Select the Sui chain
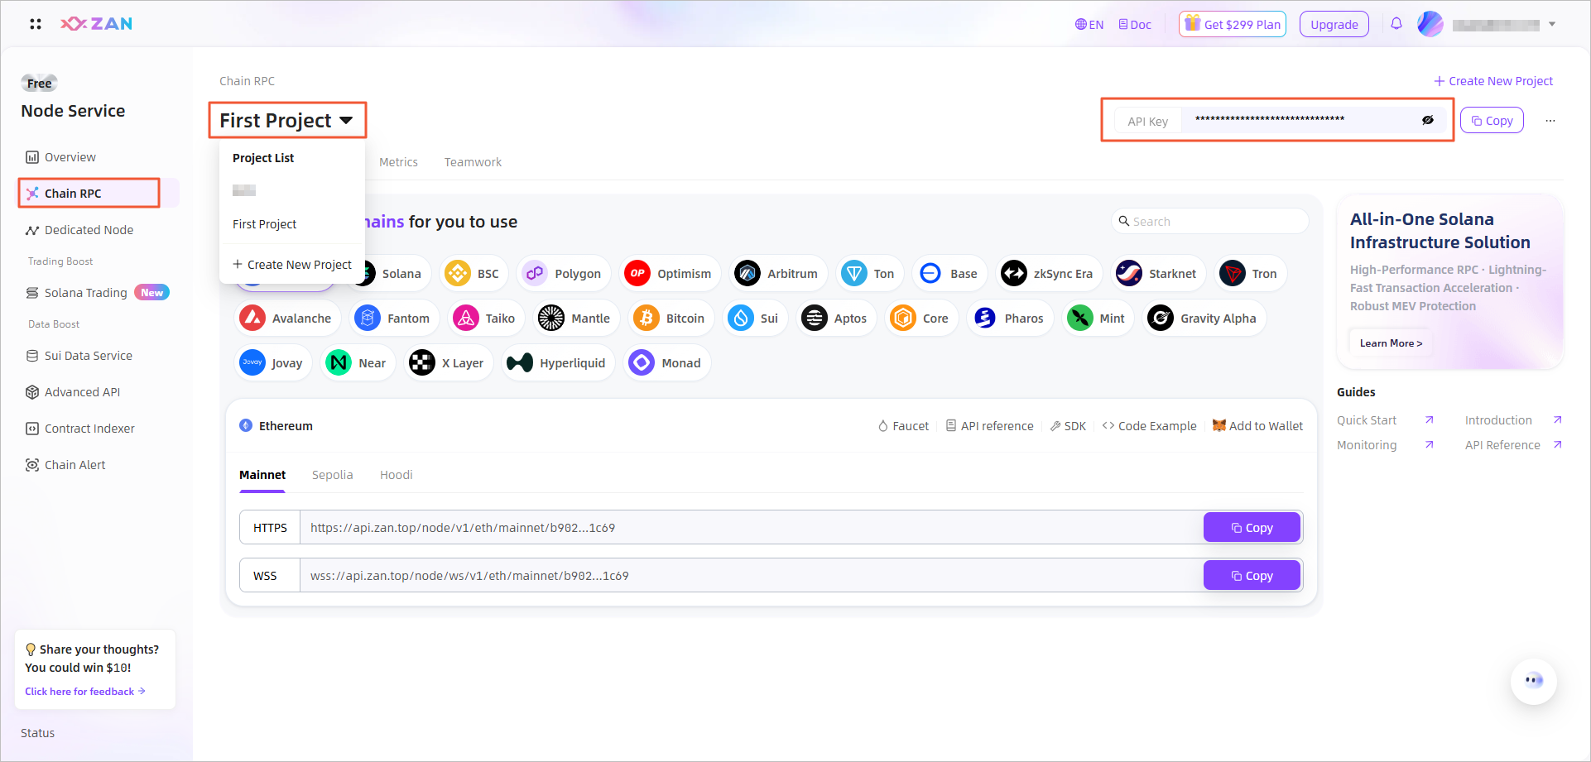This screenshot has height=762, width=1591. [x=755, y=319]
